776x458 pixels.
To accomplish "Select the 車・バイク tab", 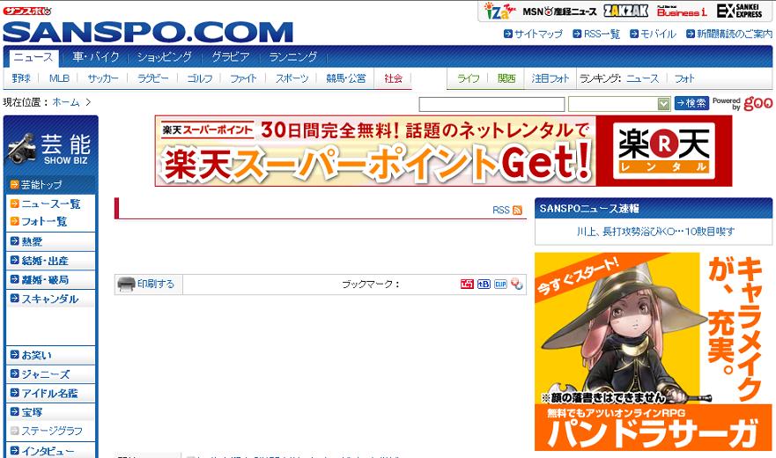I will pyautogui.click(x=95, y=57).
